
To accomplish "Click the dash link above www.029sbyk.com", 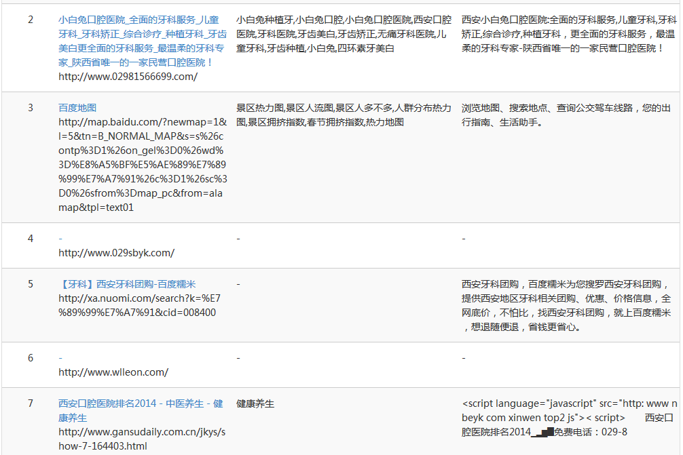I will coord(60,239).
